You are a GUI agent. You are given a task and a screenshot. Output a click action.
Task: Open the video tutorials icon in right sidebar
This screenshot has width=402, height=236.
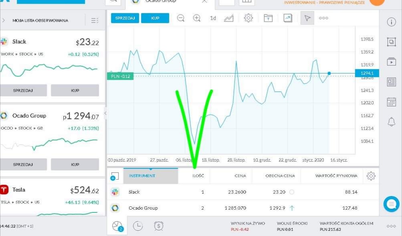click(391, 62)
